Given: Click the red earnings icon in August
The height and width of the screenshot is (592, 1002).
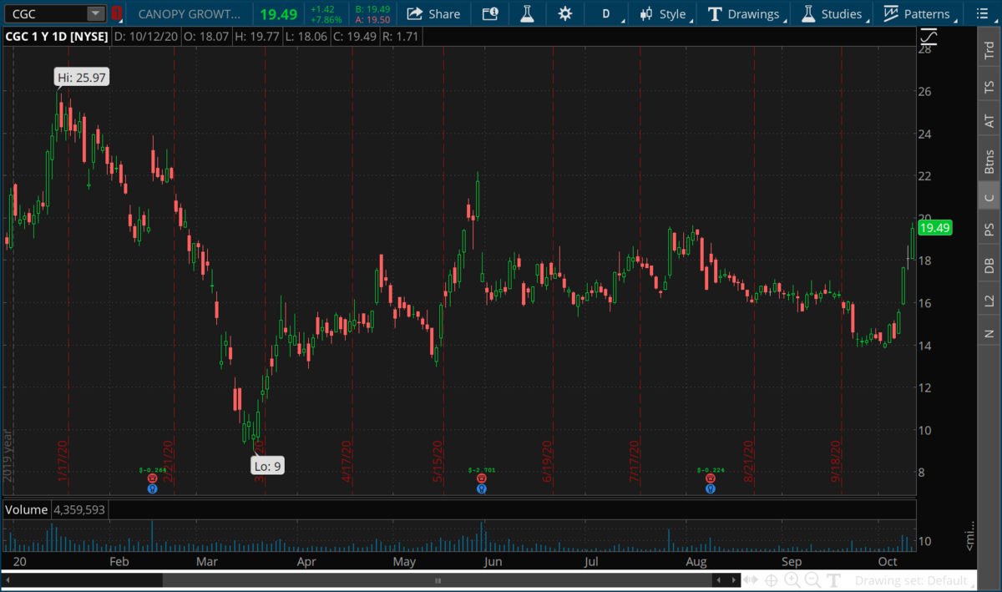Looking at the screenshot, I should (x=710, y=478).
